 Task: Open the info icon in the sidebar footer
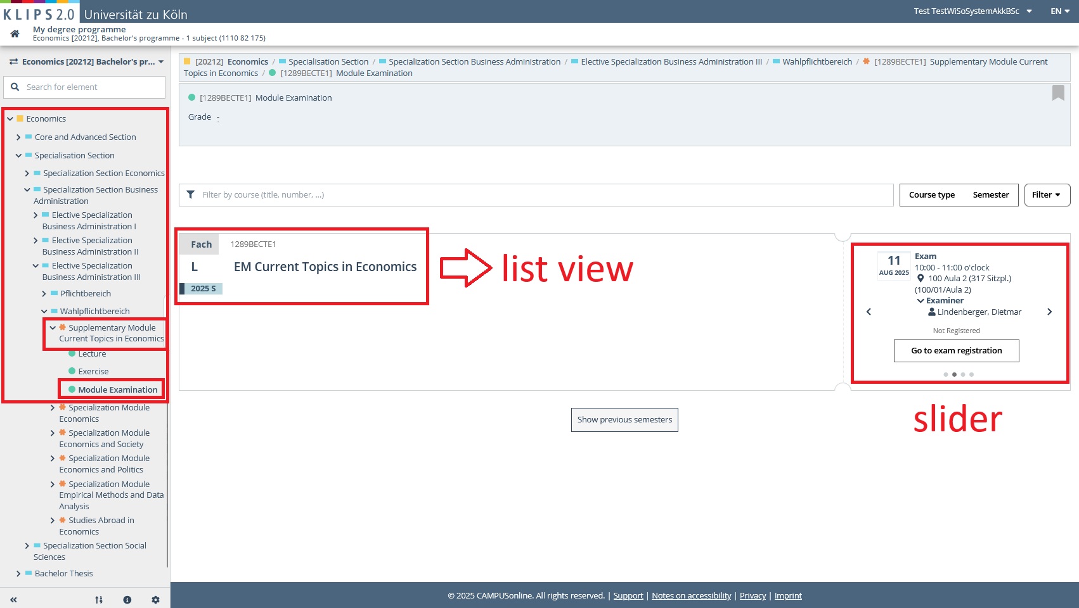coord(127,599)
